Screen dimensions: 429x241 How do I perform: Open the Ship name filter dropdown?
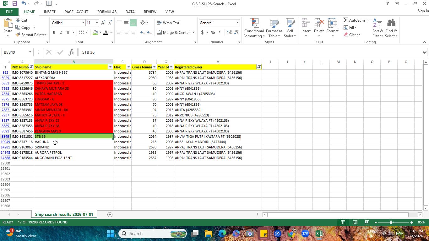click(110, 67)
